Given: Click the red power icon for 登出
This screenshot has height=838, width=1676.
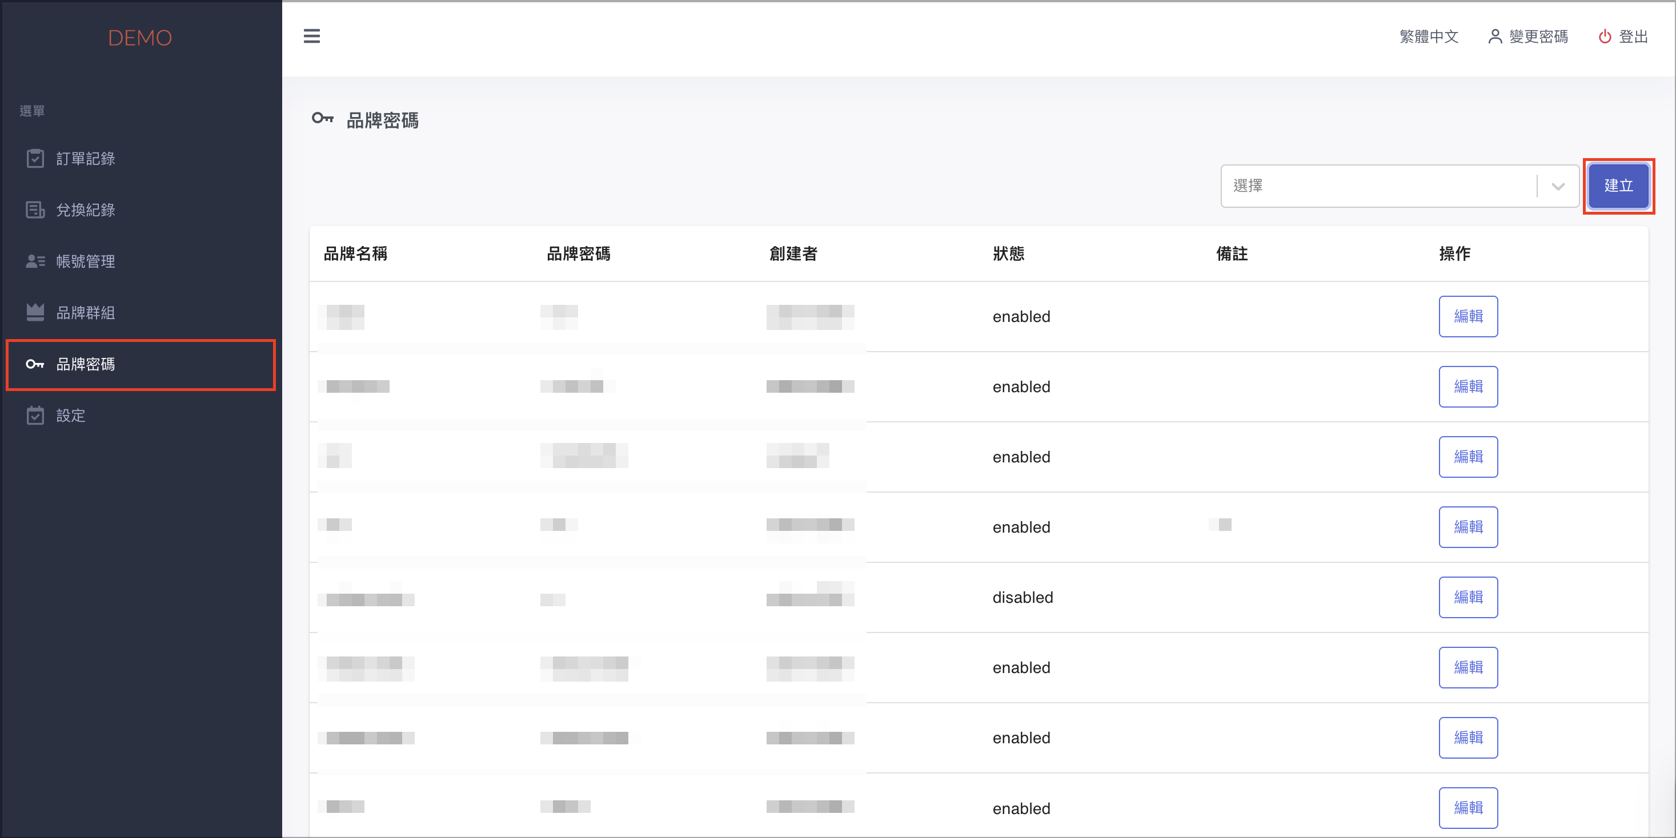Looking at the screenshot, I should [x=1605, y=37].
